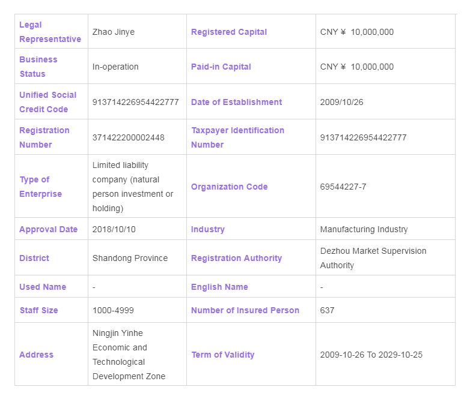Select the Shandong Province district value

coord(130,258)
